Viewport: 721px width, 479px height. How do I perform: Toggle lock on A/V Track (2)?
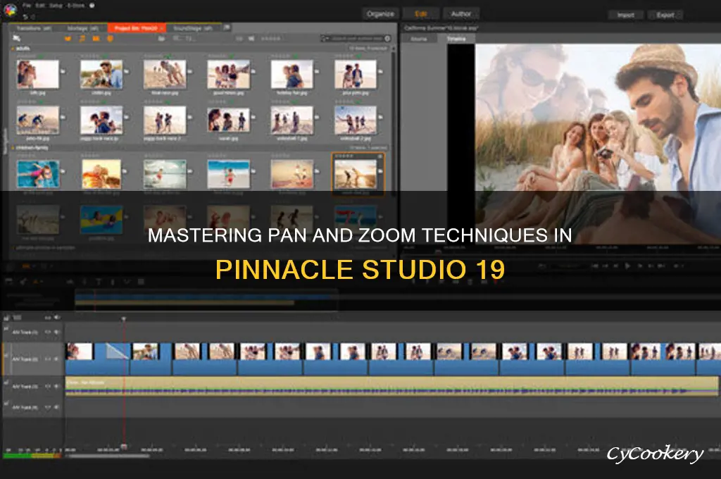coord(47,359)
